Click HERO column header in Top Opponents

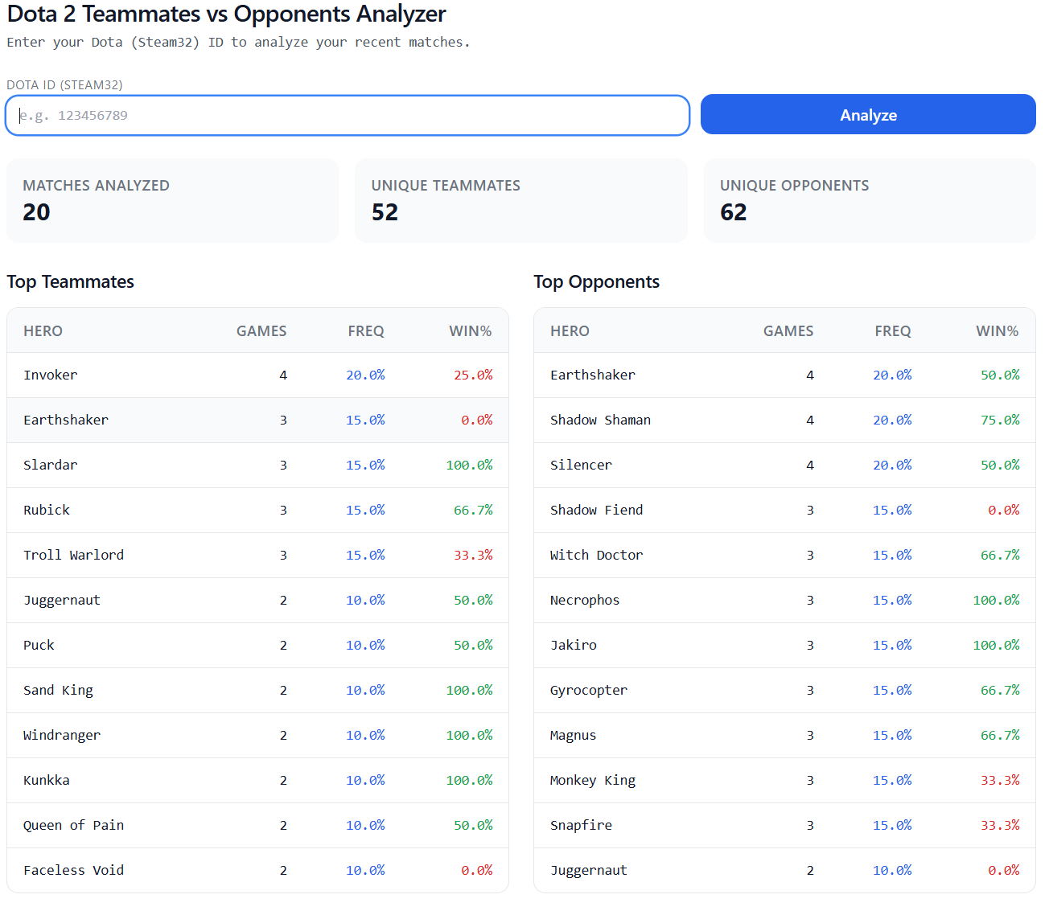[x=570, y=330]
